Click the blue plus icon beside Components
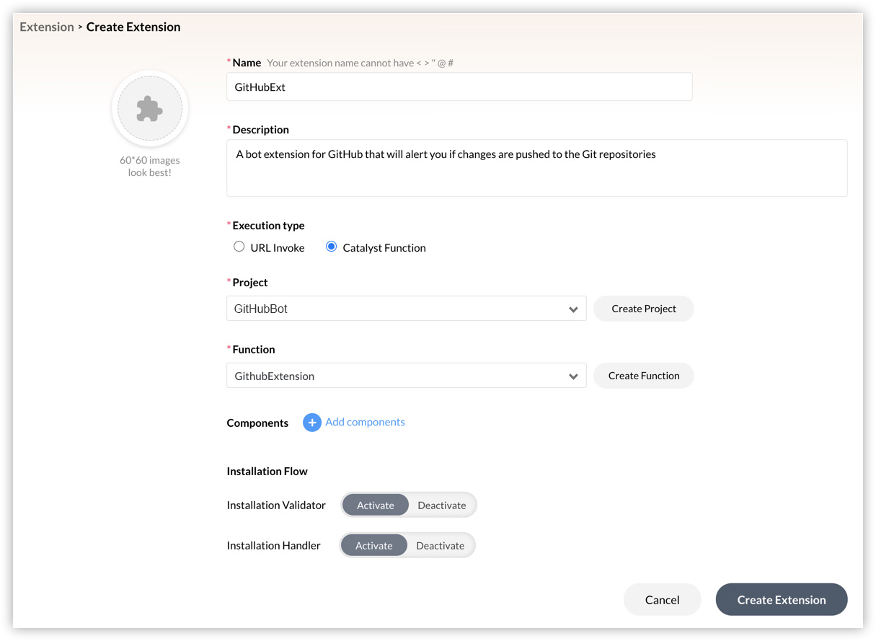Image resolution: width=876 pixels, height=641 pixels. pos(311,423)
